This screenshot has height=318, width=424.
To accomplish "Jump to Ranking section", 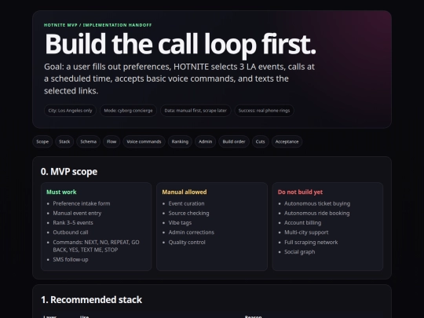I will point(180,141).
